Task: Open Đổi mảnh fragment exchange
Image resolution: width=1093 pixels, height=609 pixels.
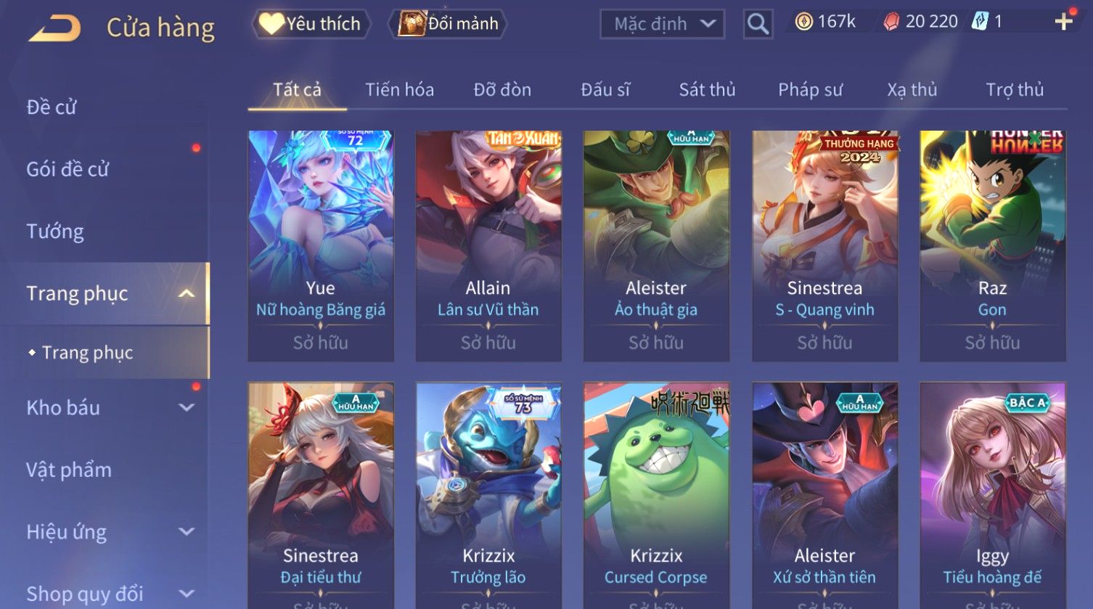Action: [447, 24]
